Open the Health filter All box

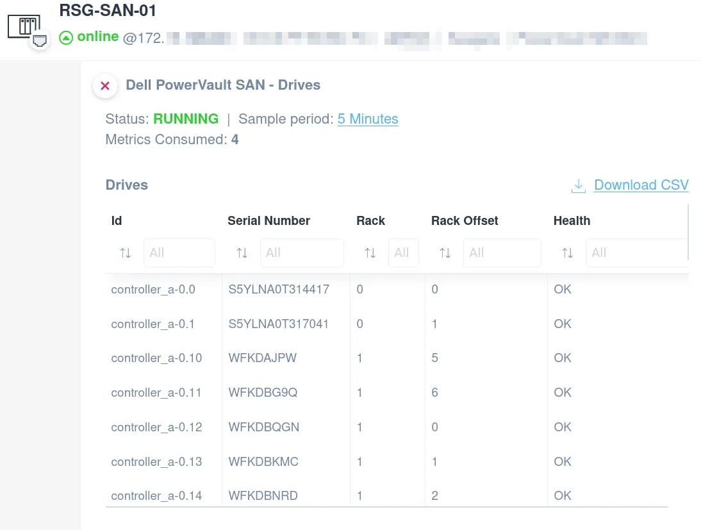pyautogui.click(x=636, y=253)
